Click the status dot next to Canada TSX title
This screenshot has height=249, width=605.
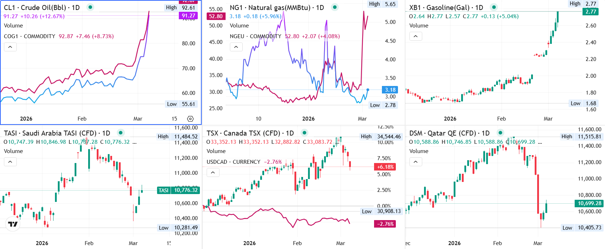(304, 133)
